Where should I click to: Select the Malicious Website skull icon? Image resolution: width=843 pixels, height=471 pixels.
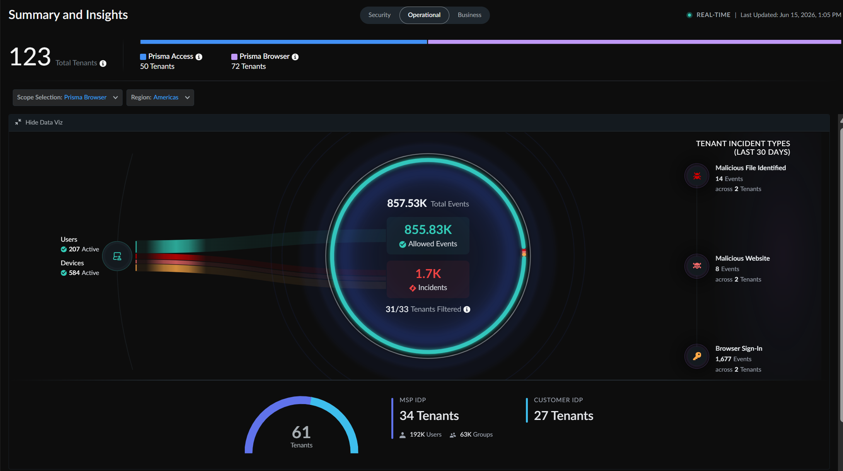[x=697, y=266]
